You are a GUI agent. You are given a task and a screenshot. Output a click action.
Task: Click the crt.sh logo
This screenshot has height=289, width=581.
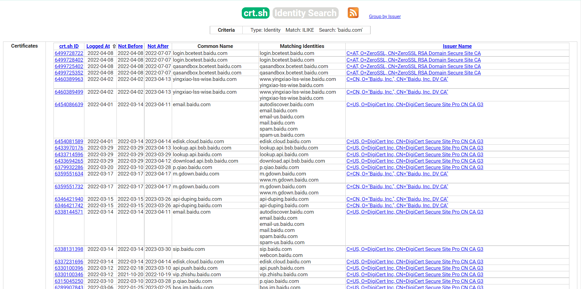tap(256, 13)
